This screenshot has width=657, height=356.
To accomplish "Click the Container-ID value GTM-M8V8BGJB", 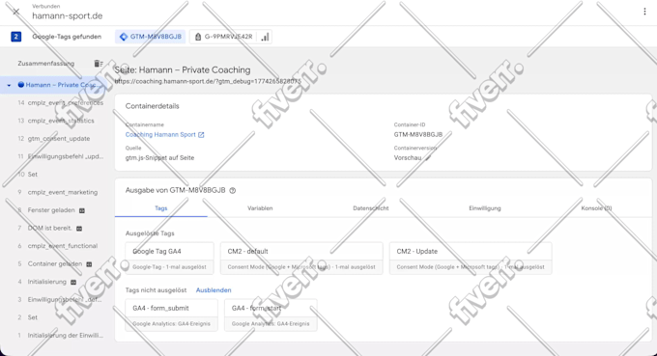I will point(417,135).
